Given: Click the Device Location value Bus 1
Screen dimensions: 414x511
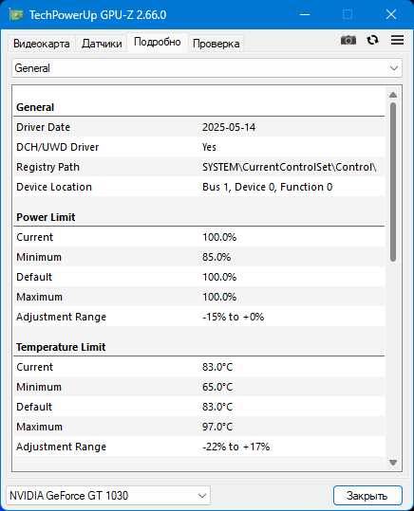Looking at the screenshot, I should pyautogui.click(x=267, y=187).
